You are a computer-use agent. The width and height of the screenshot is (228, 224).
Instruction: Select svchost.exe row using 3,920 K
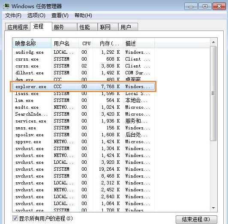[84, 162]
